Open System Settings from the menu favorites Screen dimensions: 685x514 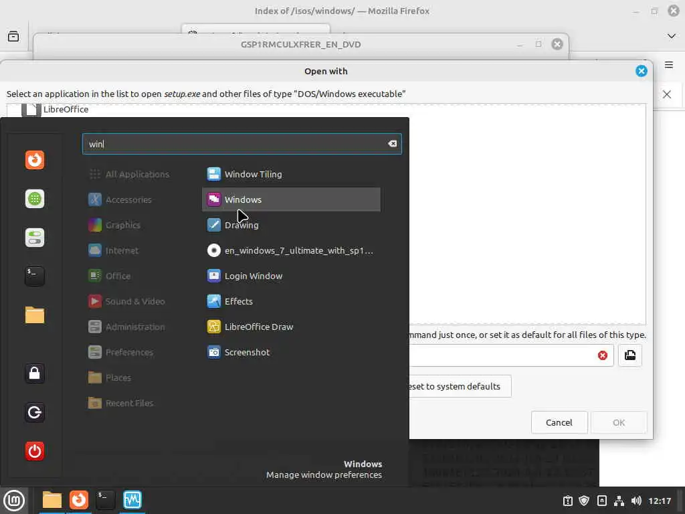(x=35, y=238)
